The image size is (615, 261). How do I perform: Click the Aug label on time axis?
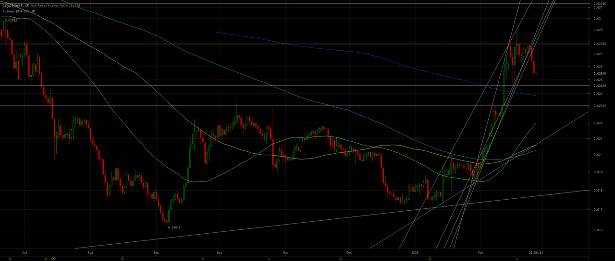[90, 252]
